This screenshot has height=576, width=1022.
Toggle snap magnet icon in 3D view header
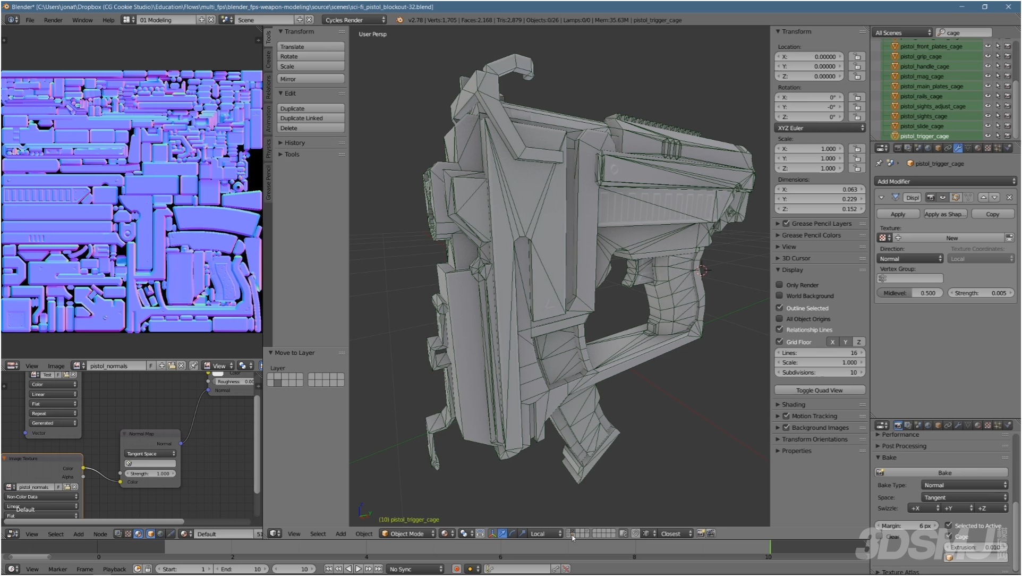click(x=635, y=533)
